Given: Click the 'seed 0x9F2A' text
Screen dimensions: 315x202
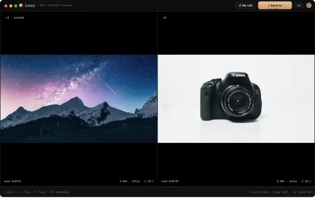Looking at the screenshot, I should click(x=13, y=181).
